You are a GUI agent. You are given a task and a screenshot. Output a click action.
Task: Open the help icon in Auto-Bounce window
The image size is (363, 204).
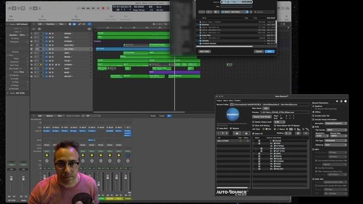(x=345, y=101)
